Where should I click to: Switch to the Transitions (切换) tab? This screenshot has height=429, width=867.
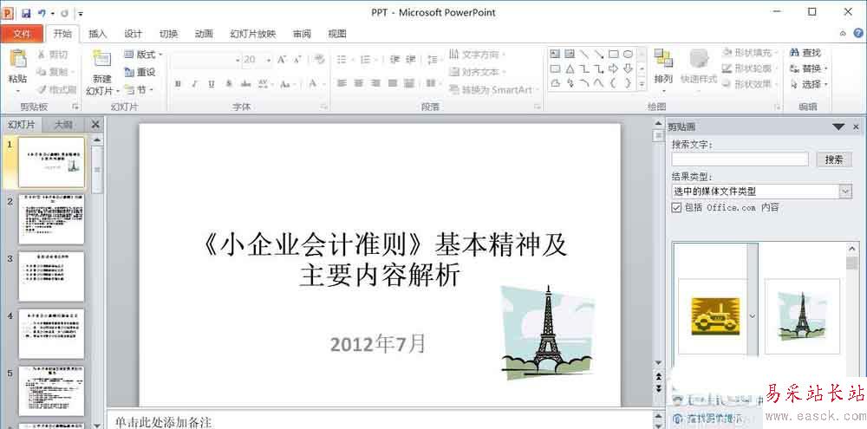169,34
